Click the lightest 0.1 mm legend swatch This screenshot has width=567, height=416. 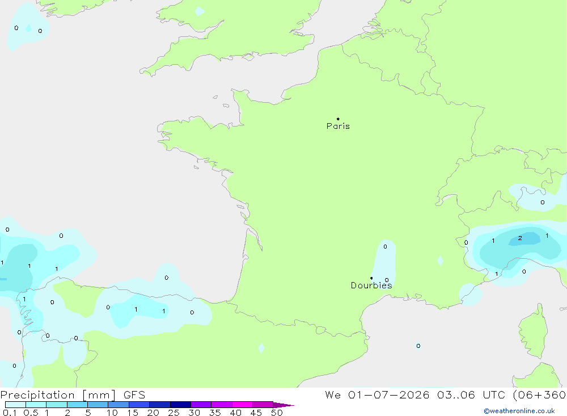15,405
